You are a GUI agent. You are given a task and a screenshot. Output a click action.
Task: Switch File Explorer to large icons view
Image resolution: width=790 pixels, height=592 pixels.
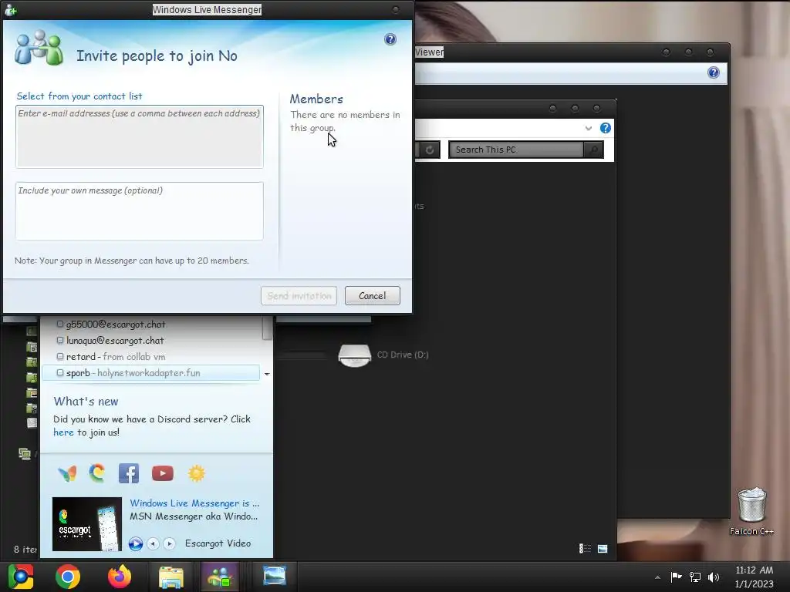[603, 548]
